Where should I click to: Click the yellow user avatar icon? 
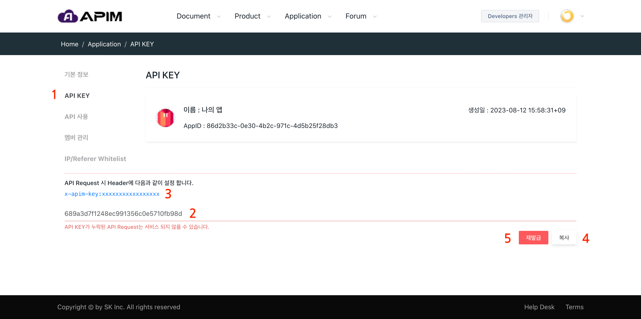[567, 16]
